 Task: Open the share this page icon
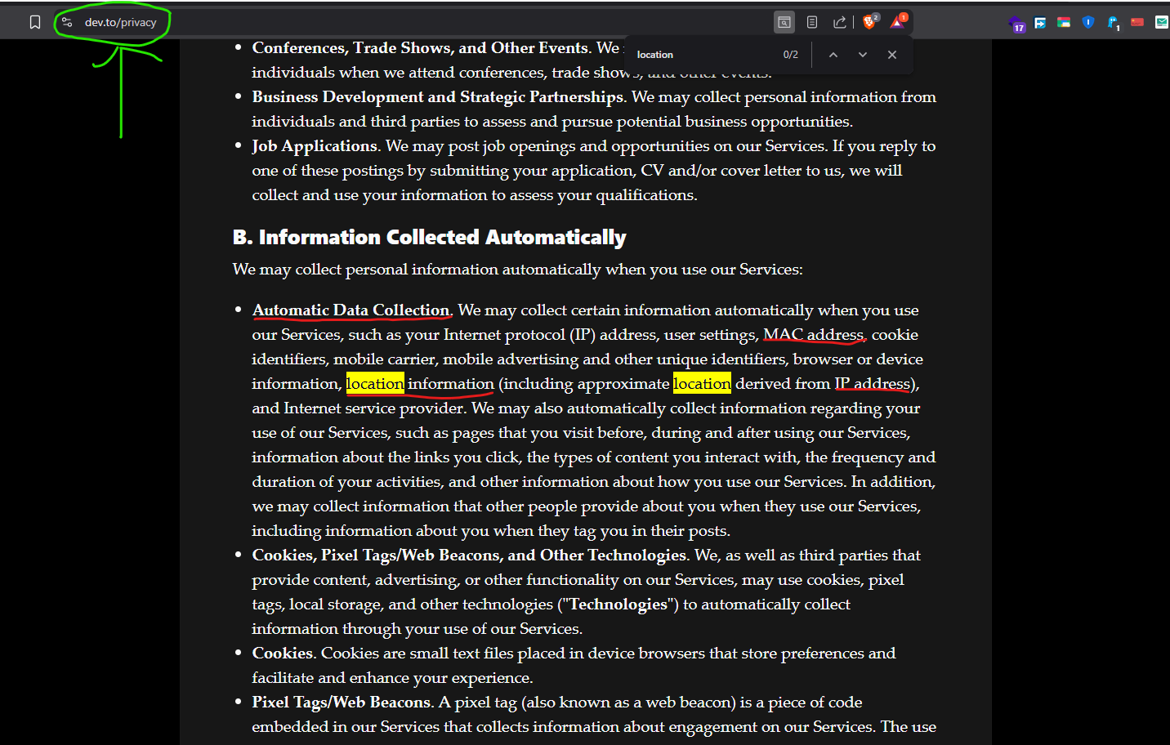coord(839,22)
